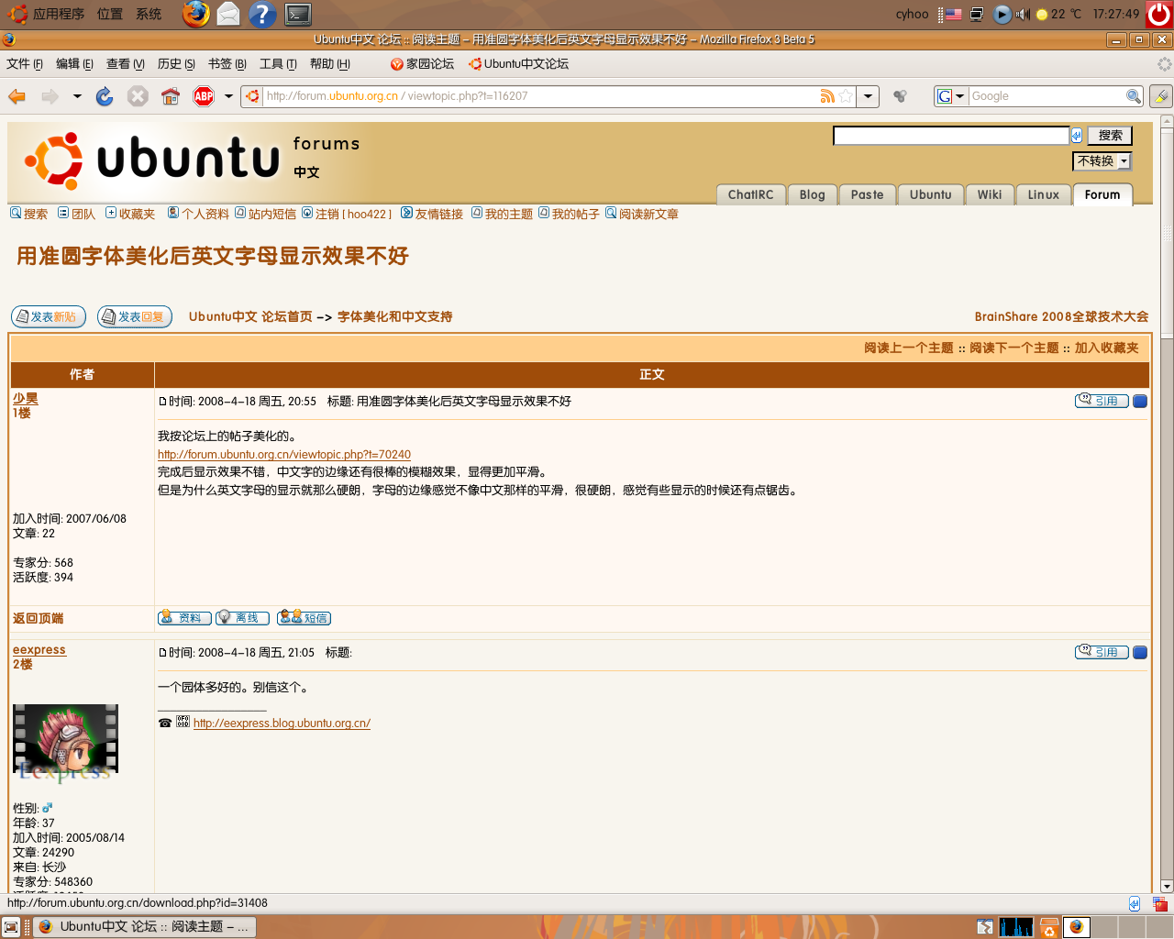Viewport: 1174px width, 939px height.
Task: Open the 文件 menu
Action: (25, 64)
